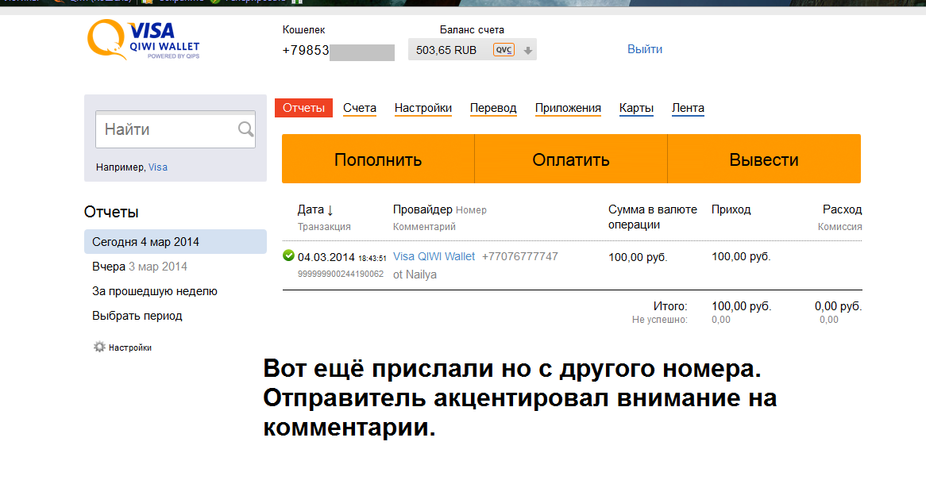Screen dimensions: 926x503
Task: Click the QVC card icon in balance
Action: (504, 50)
